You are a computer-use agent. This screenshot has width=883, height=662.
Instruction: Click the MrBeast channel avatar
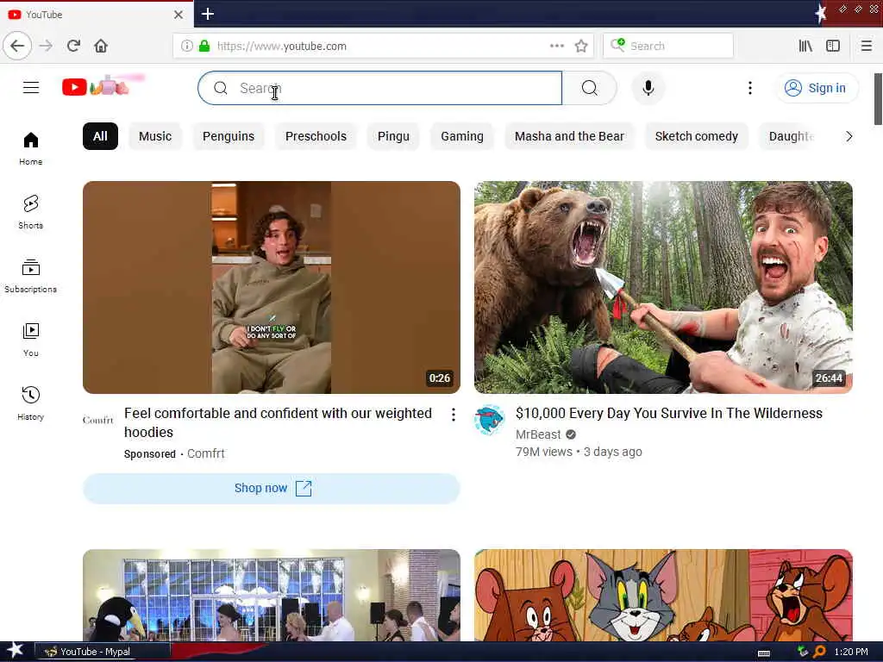(x=489, y=420)
